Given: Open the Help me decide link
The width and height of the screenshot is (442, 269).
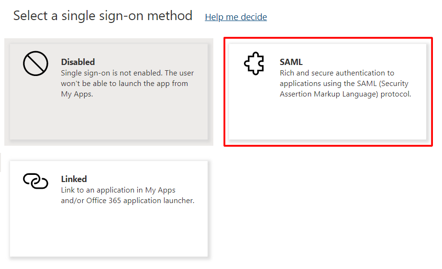Looking at the screenshot, I should [236, 17].
